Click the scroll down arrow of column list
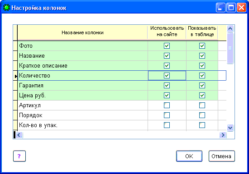Screen dimensions: 249x174 [x=230, y=128]
